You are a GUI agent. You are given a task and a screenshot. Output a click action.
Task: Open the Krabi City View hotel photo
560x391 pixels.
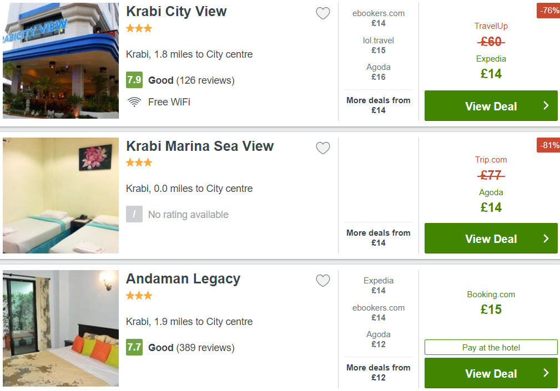pos(60,60)
